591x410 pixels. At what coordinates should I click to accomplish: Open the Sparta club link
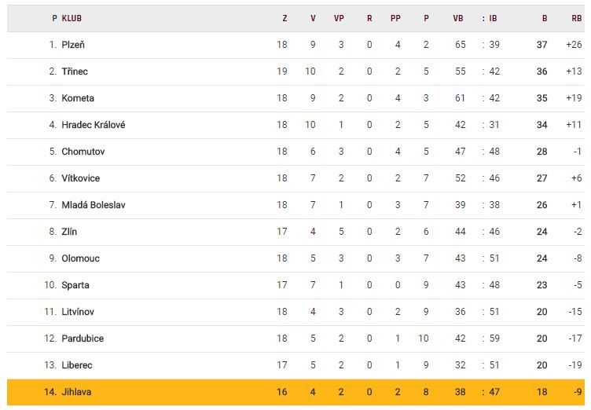coord(75,285)
